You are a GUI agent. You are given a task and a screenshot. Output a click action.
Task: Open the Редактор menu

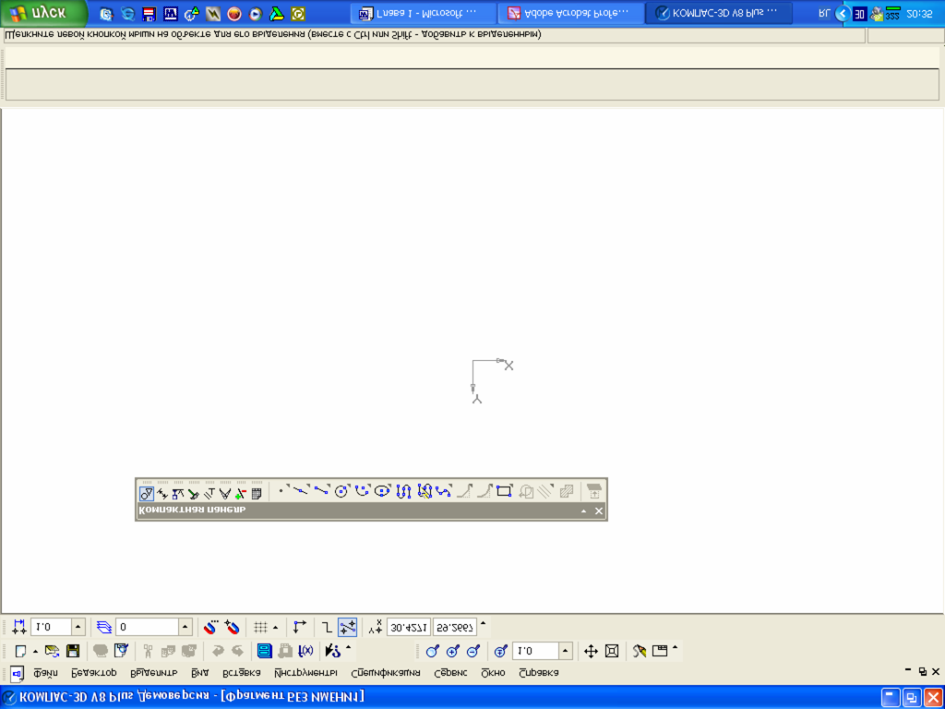[93, 672]
